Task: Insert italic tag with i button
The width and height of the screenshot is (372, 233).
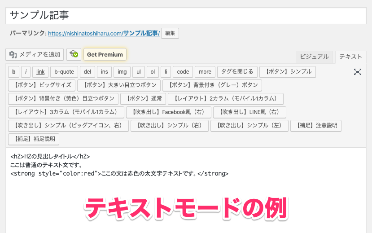Action: [x=26, y=72]
